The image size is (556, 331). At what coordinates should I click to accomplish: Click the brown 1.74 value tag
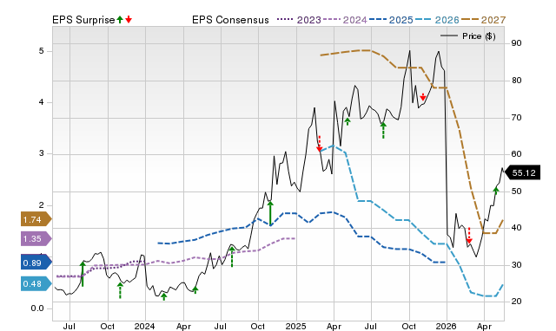coord(36,219)
